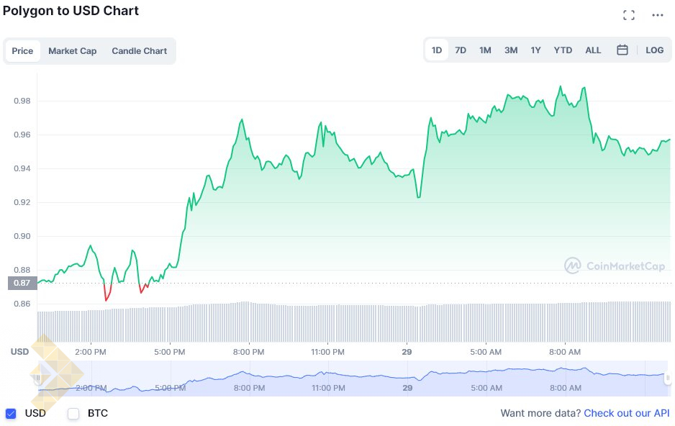Open the three-dot more options menu

point(658,15)
